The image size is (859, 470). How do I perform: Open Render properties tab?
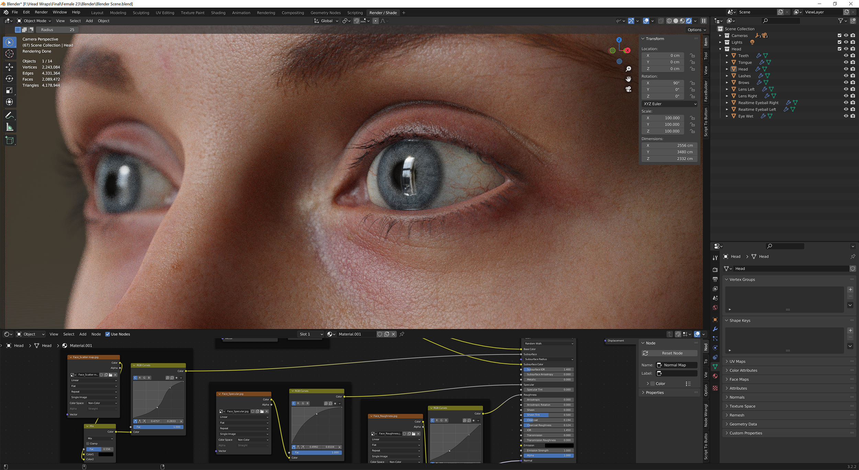[x=715, y=270]
